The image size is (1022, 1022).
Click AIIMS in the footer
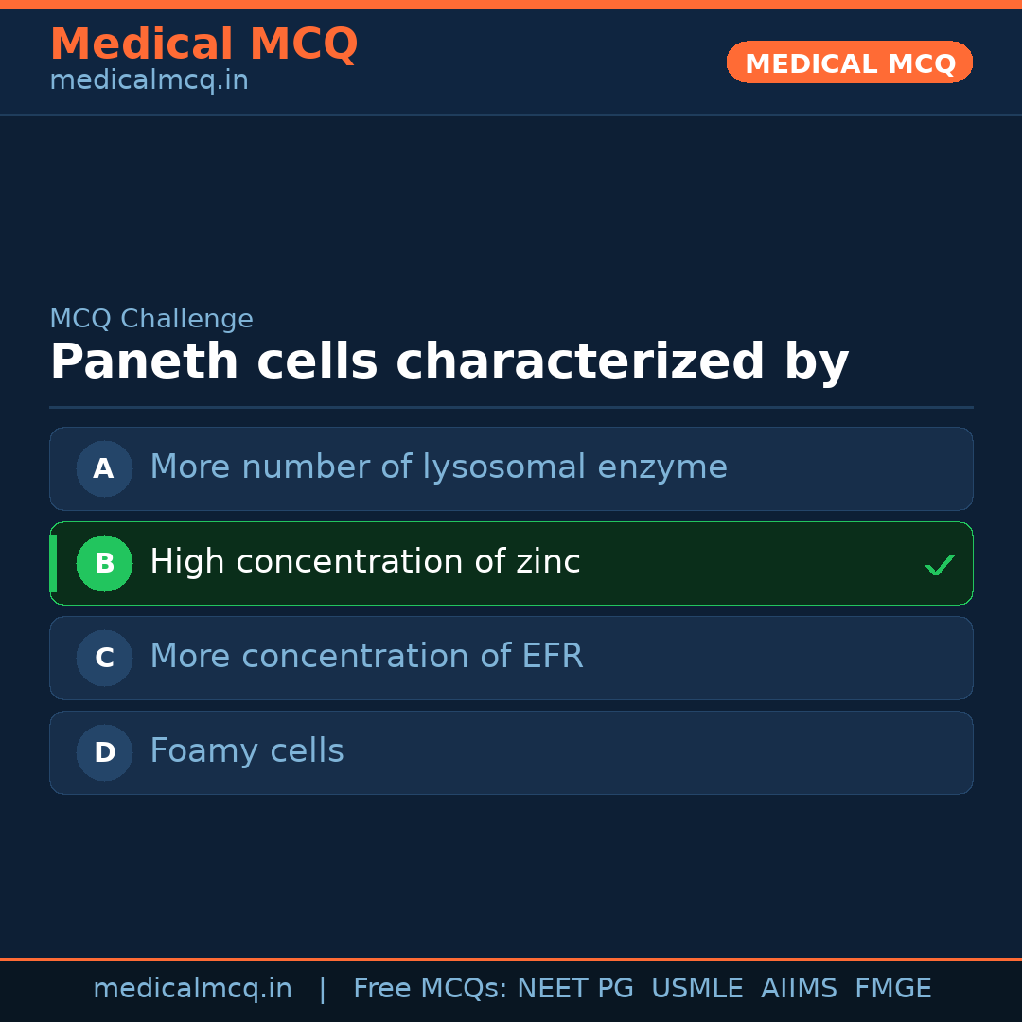click(x=799, y=989)
